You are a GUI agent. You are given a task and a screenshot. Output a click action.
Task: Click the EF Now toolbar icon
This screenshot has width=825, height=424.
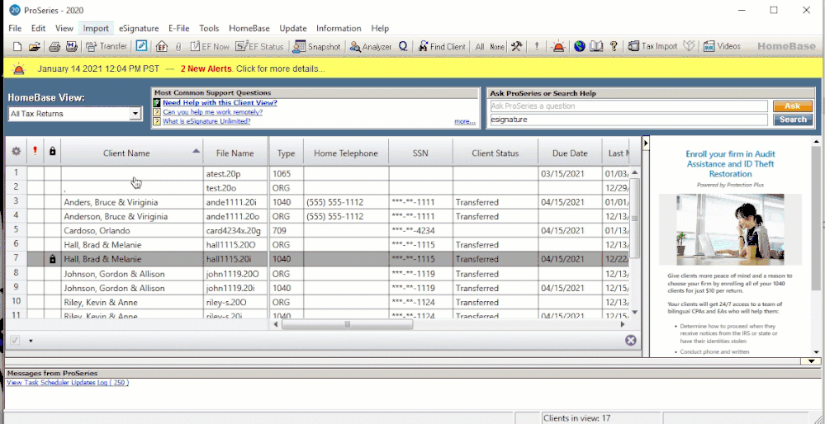(x=210, y=47)
